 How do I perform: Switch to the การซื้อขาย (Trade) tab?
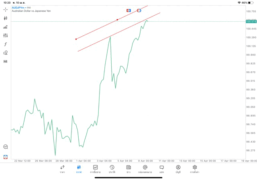(95, 169)
